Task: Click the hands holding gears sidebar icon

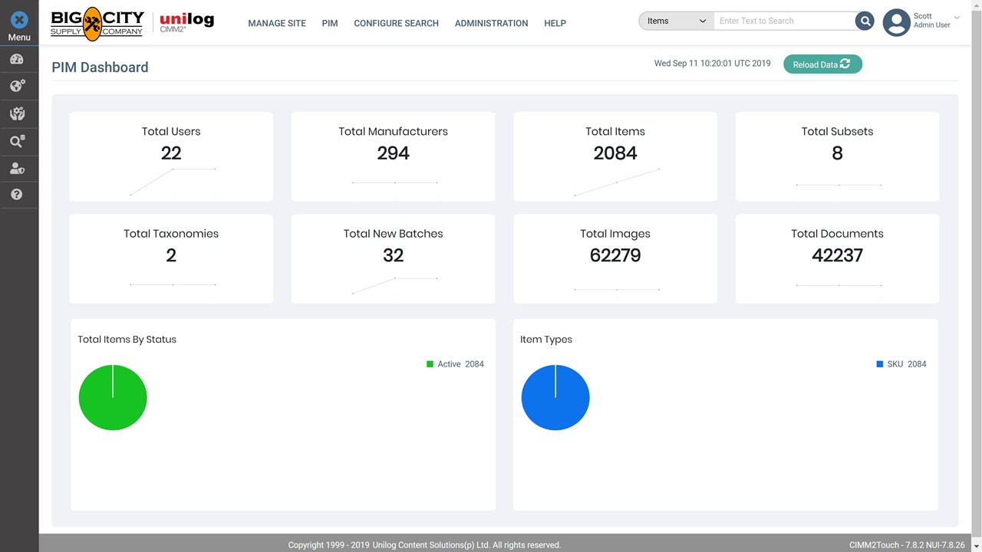Action: click(17, 114)
